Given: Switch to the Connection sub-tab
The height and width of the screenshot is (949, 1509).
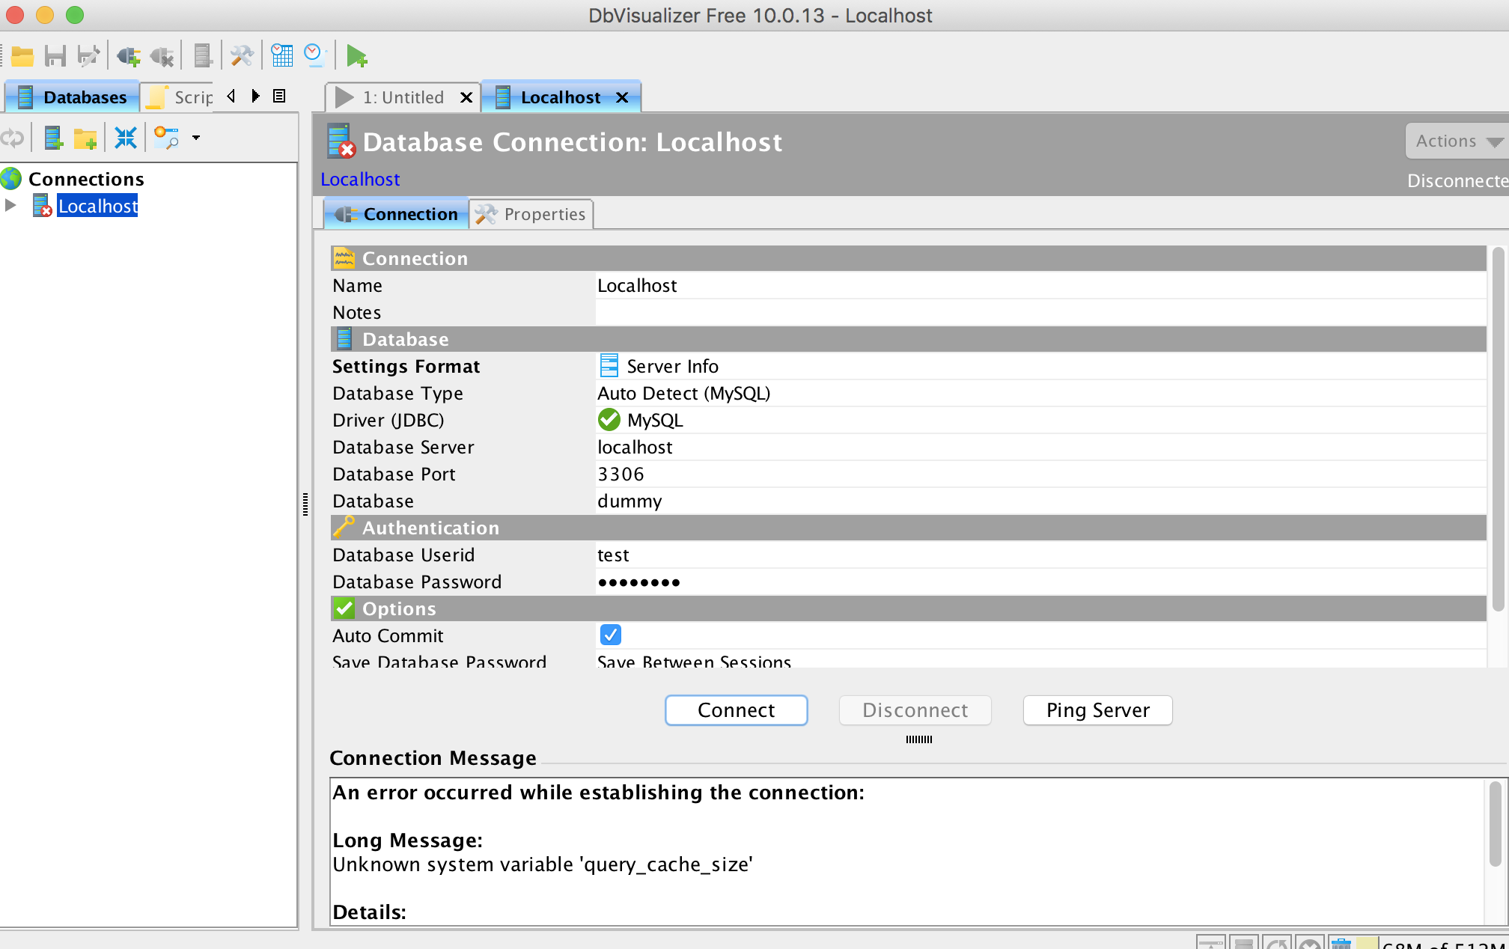Looking at the screenshot, I should click(396, 214).
